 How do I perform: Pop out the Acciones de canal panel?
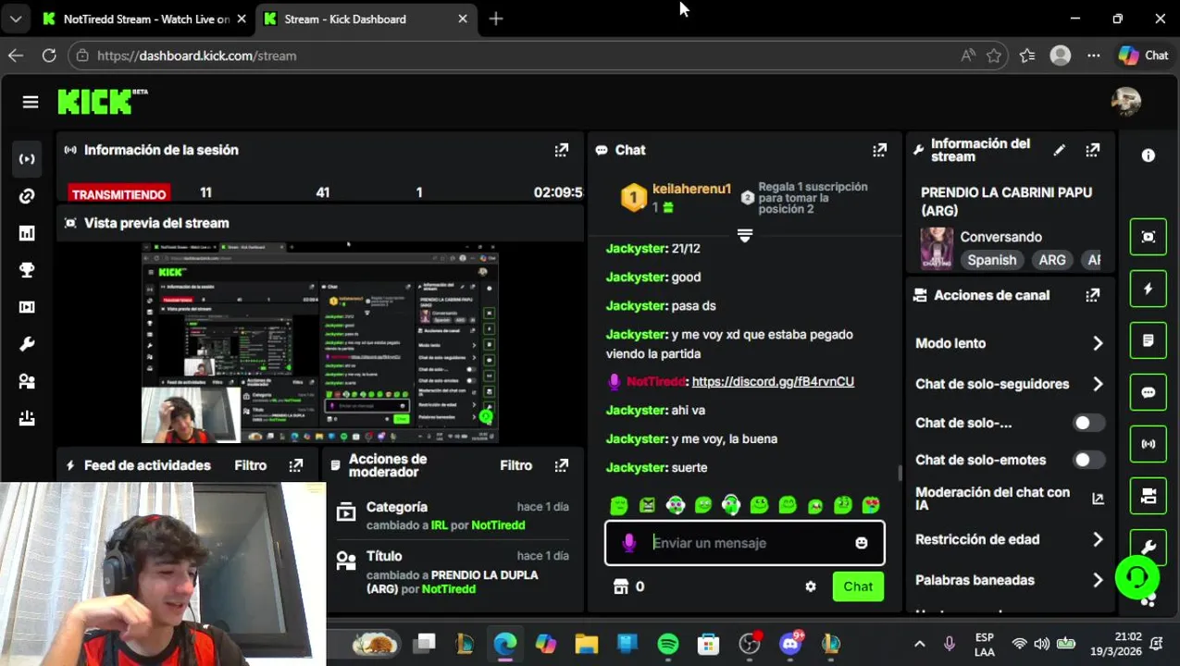pos(1093,295)
